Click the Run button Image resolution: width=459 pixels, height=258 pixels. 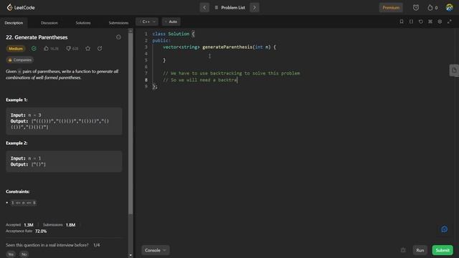pos(420,250)
